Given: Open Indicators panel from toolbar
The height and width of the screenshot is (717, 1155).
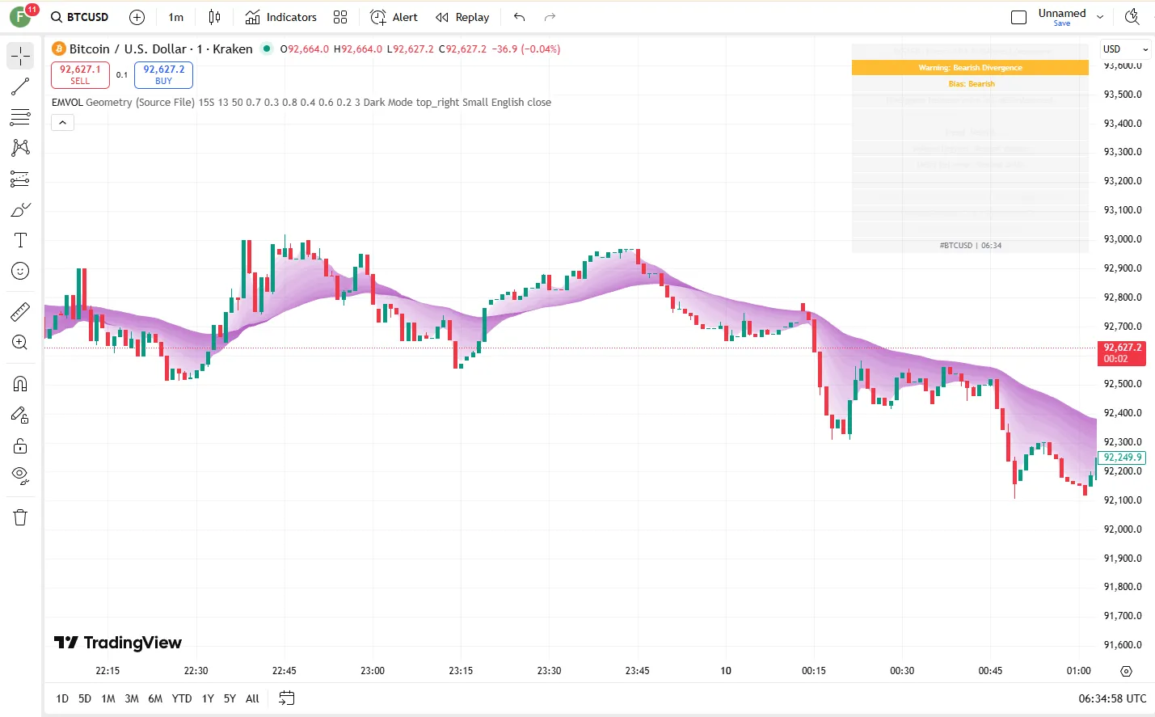Looking at the screenshot, I should point(281,17).
